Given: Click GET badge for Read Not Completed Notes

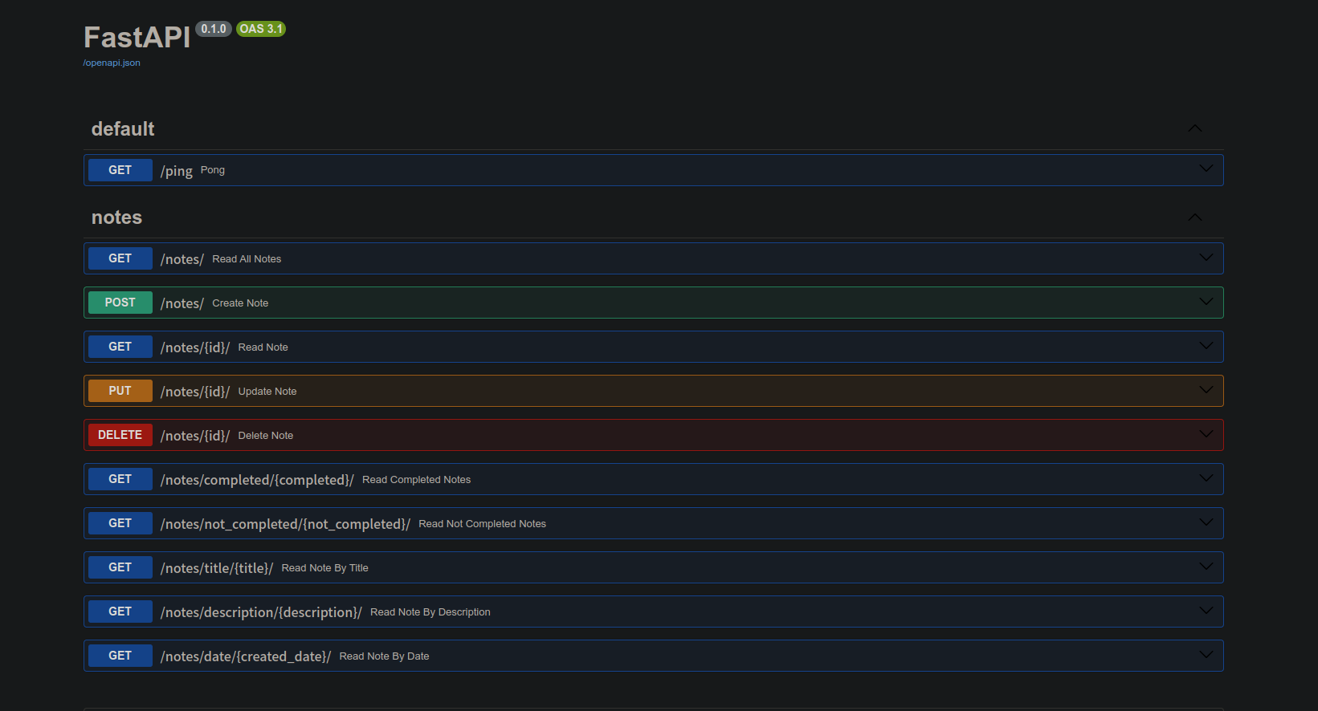Looking at the screenshot, I should pos(120,523).
